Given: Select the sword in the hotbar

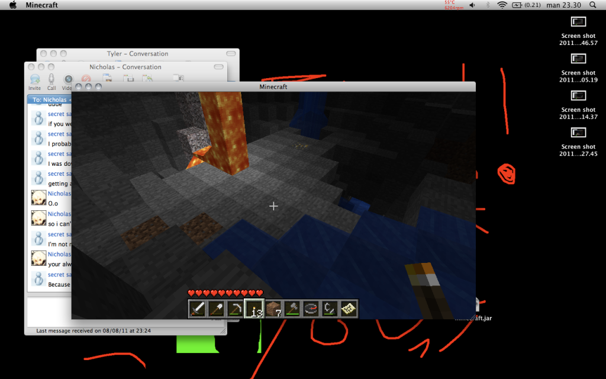Looking at the screenshot, I should point(198,309).
